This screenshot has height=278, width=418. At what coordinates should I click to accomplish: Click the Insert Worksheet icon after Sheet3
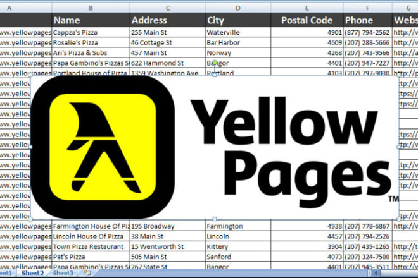click(x=87, y=273)
